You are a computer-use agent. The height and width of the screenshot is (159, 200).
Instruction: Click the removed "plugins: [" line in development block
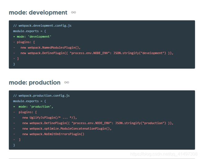click(24, 42)
